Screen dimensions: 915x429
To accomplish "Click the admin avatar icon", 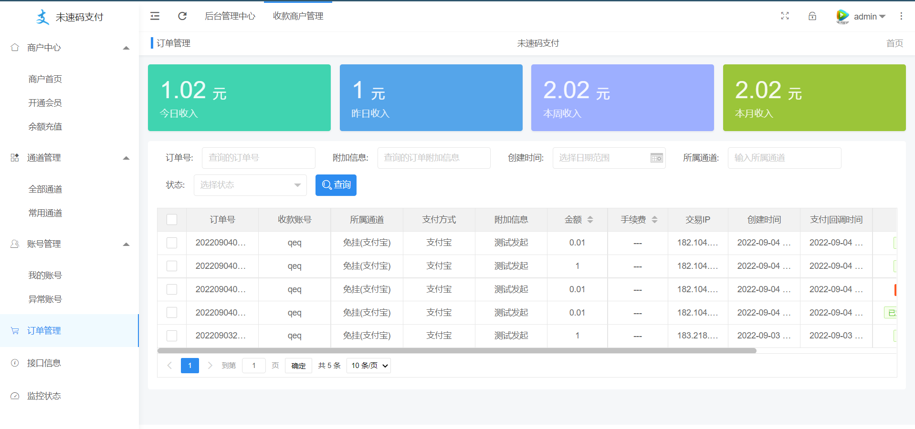I will (842, 16).
